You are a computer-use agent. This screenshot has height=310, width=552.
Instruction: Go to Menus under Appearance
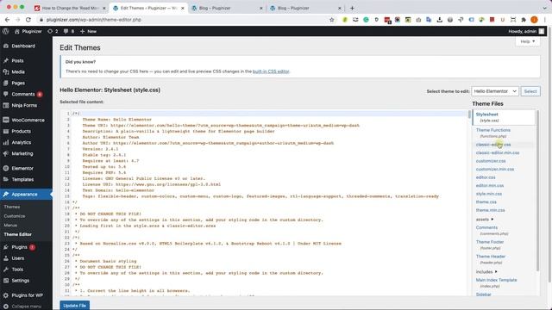click(x=10, y=226)
